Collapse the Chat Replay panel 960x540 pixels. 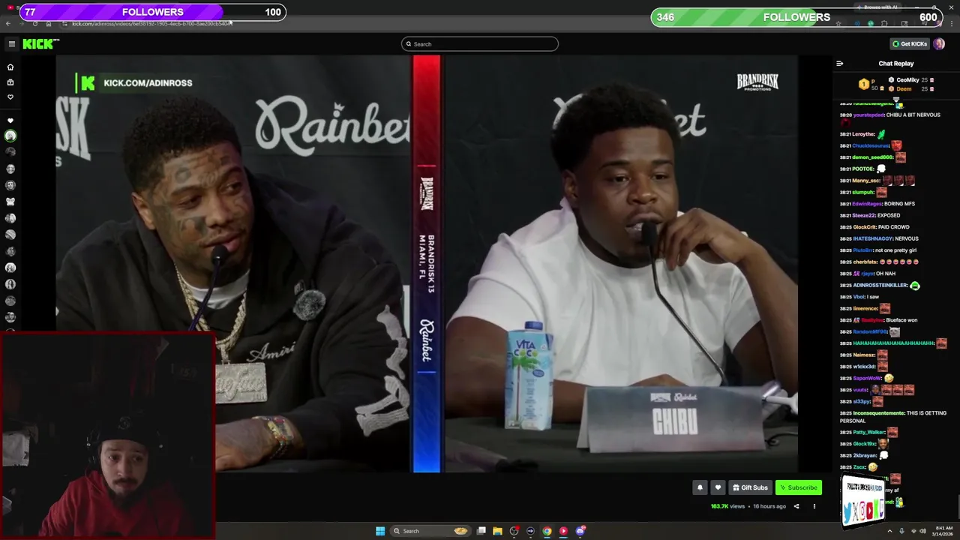(x=839, y=64)
